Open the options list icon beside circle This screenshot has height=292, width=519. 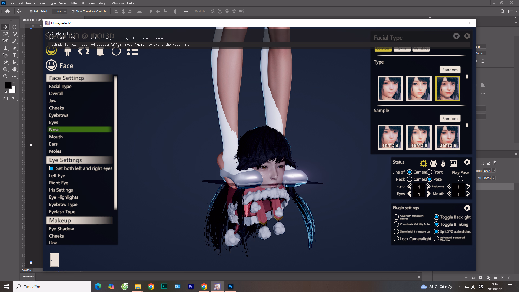click(x=132, y=51)
